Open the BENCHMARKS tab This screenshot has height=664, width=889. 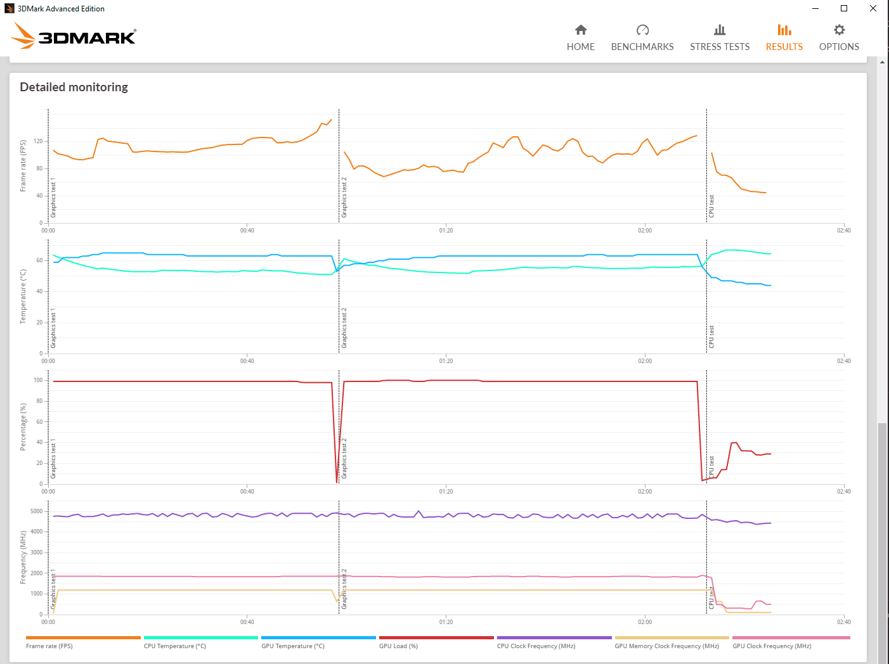(642, 47)
